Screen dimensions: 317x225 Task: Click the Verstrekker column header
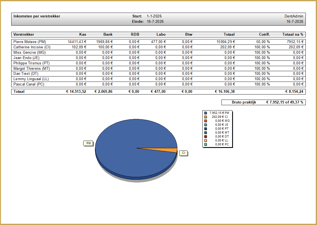pos(24,34)
